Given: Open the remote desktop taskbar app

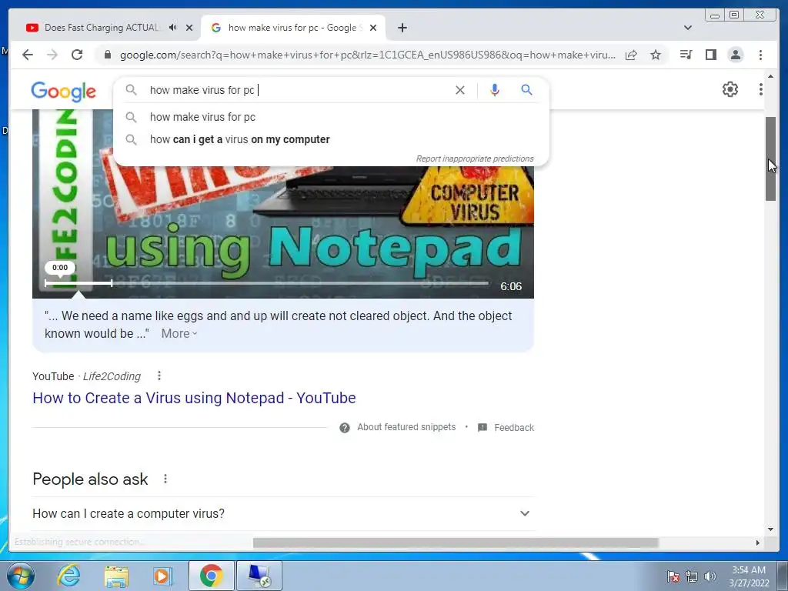Looking at the screenshot, I should [x=259, y=576].
